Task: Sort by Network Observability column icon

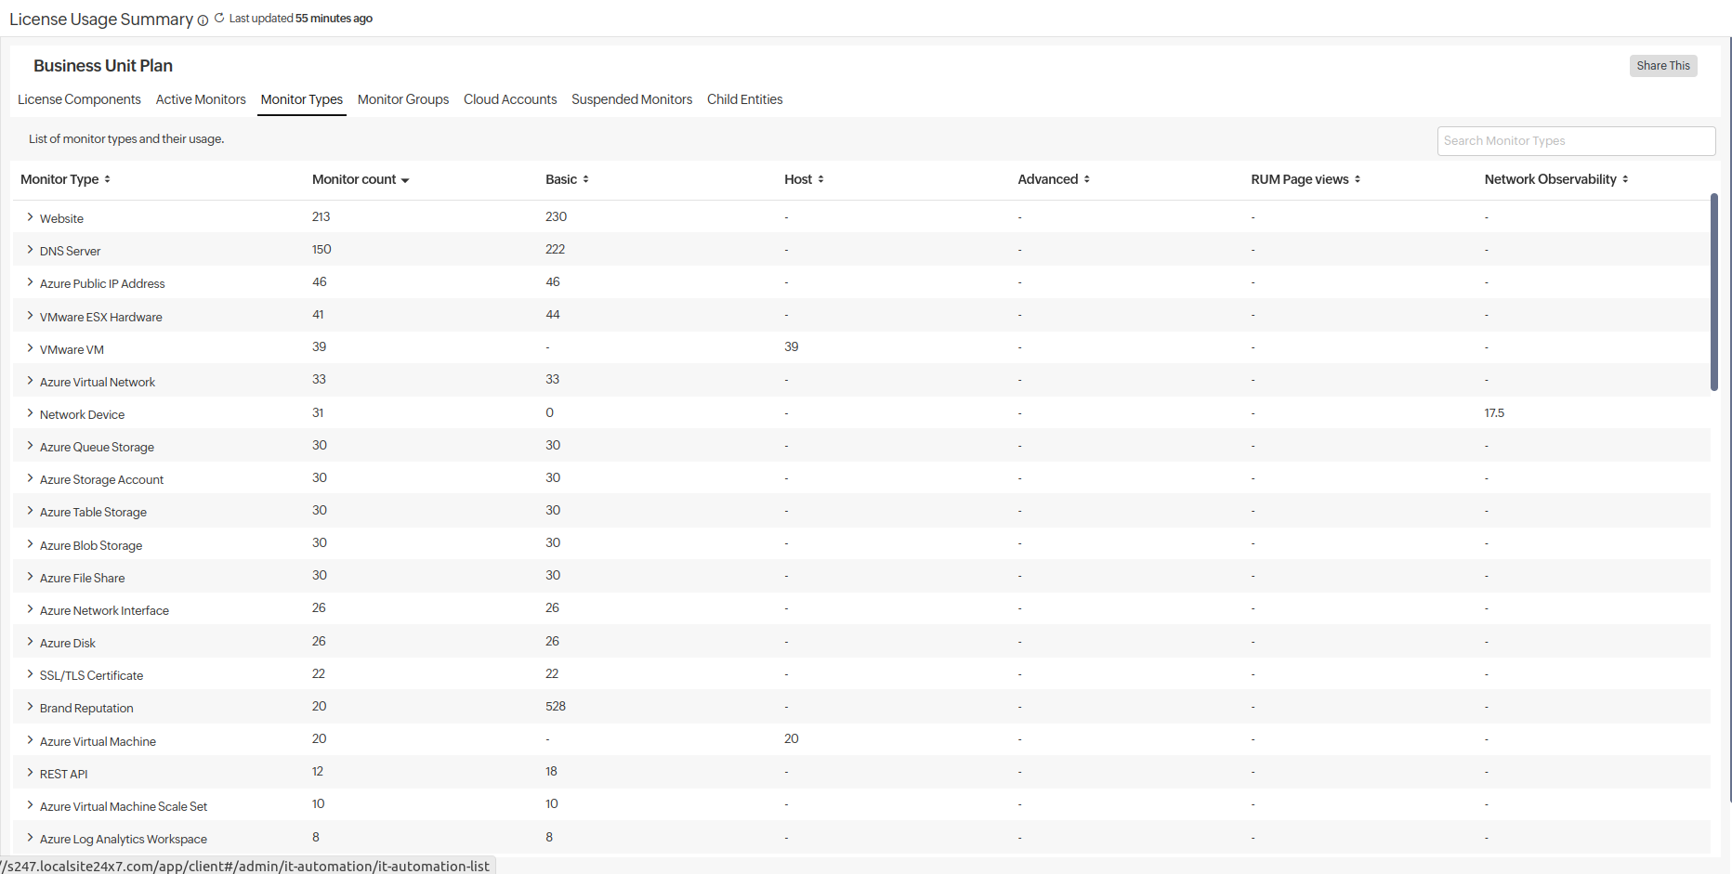Action: pos(1625,179)
